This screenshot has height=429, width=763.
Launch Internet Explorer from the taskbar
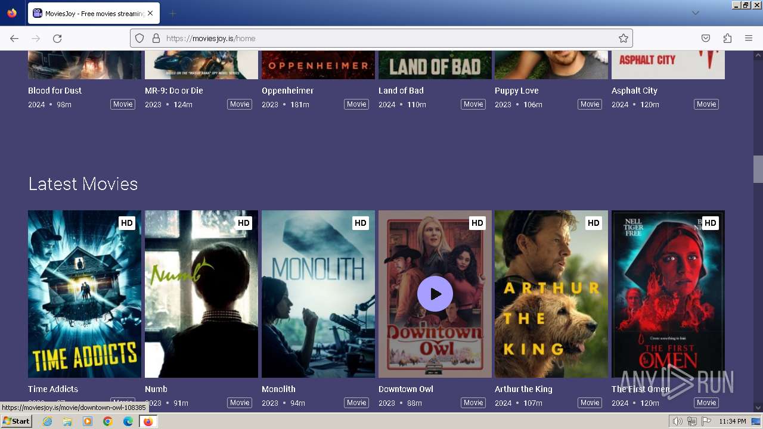[47, 421]
